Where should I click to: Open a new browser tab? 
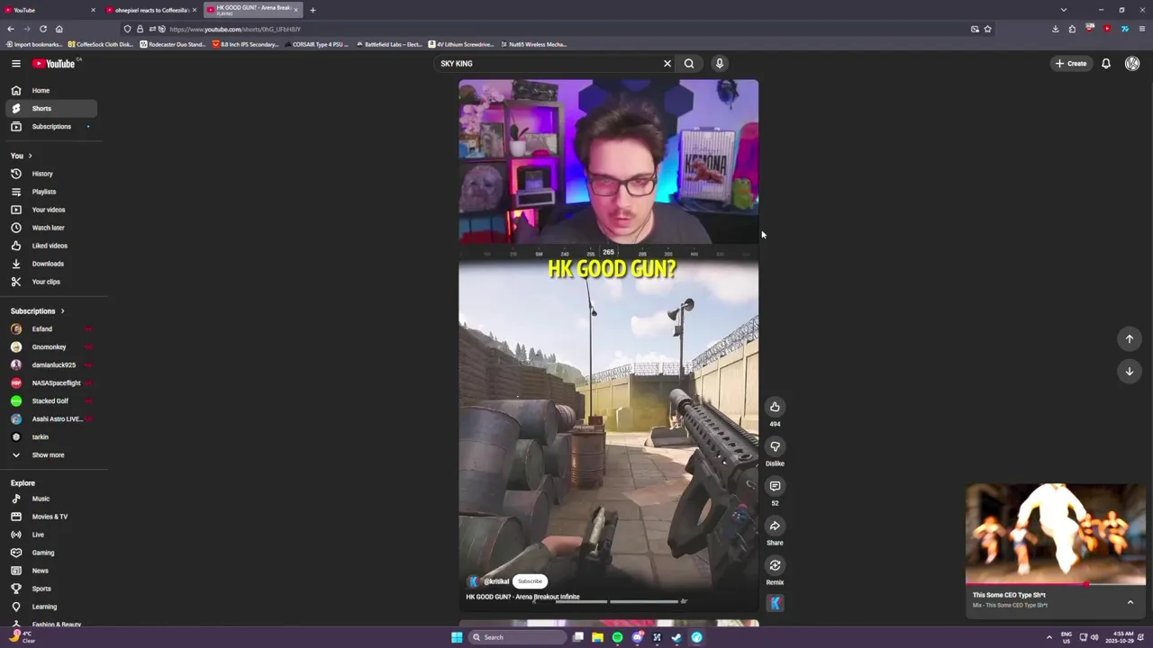tap(313, 10)
